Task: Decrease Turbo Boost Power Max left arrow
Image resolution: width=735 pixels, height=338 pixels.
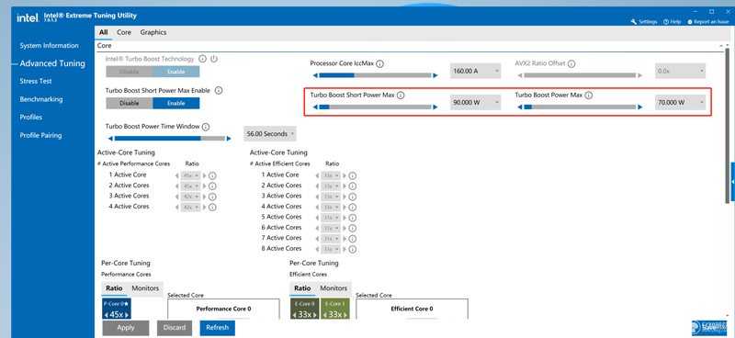Action: [520, 107]
